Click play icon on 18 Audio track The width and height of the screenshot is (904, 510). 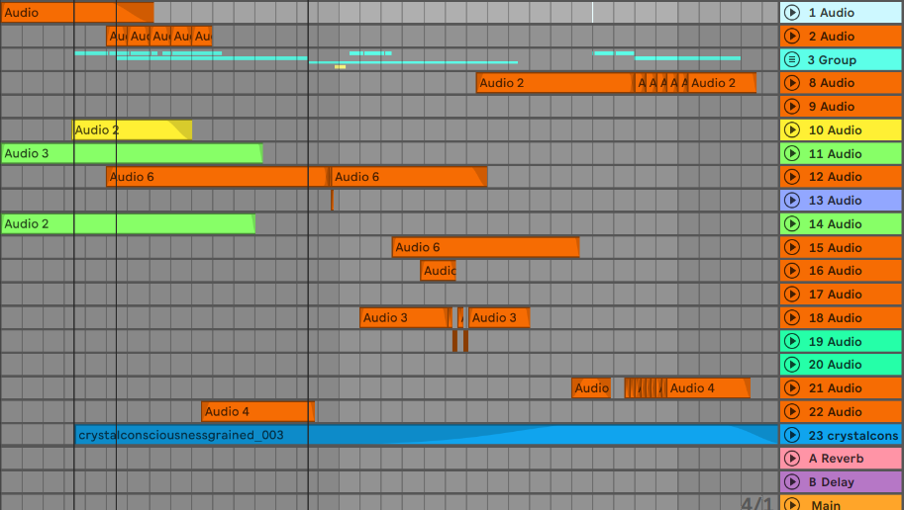[792, 317]
